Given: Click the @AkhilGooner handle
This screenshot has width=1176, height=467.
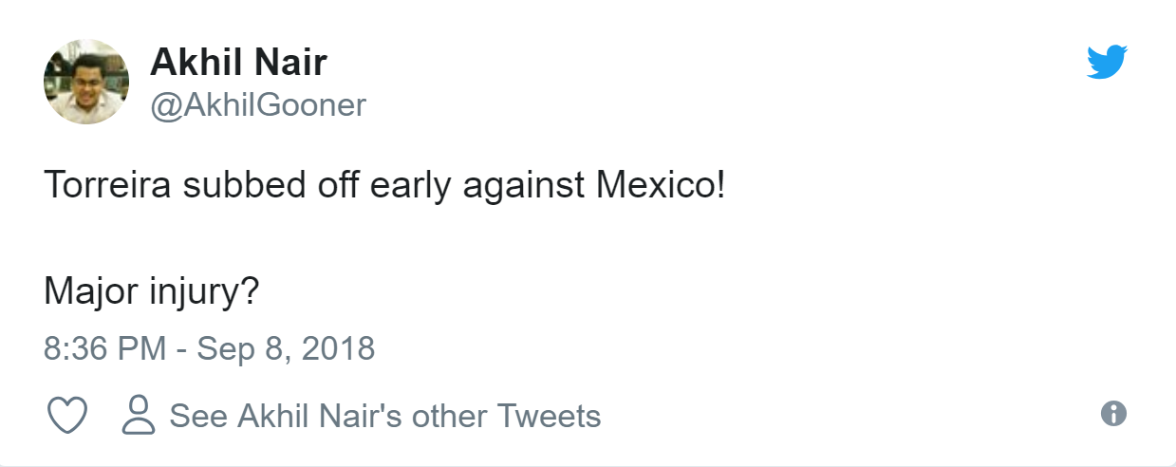Looking at the screenshot, I should [258, 104].
